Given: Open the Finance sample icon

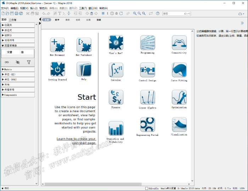Looking at the screenshot, I should [x=116, y=97].
